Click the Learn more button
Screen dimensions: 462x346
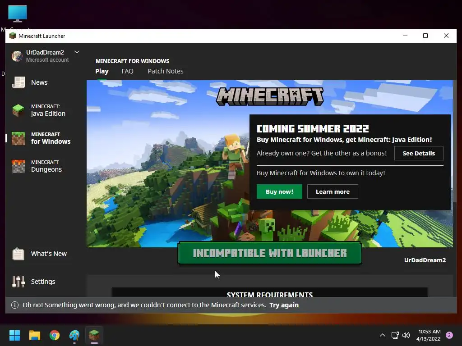pos(333,191)
